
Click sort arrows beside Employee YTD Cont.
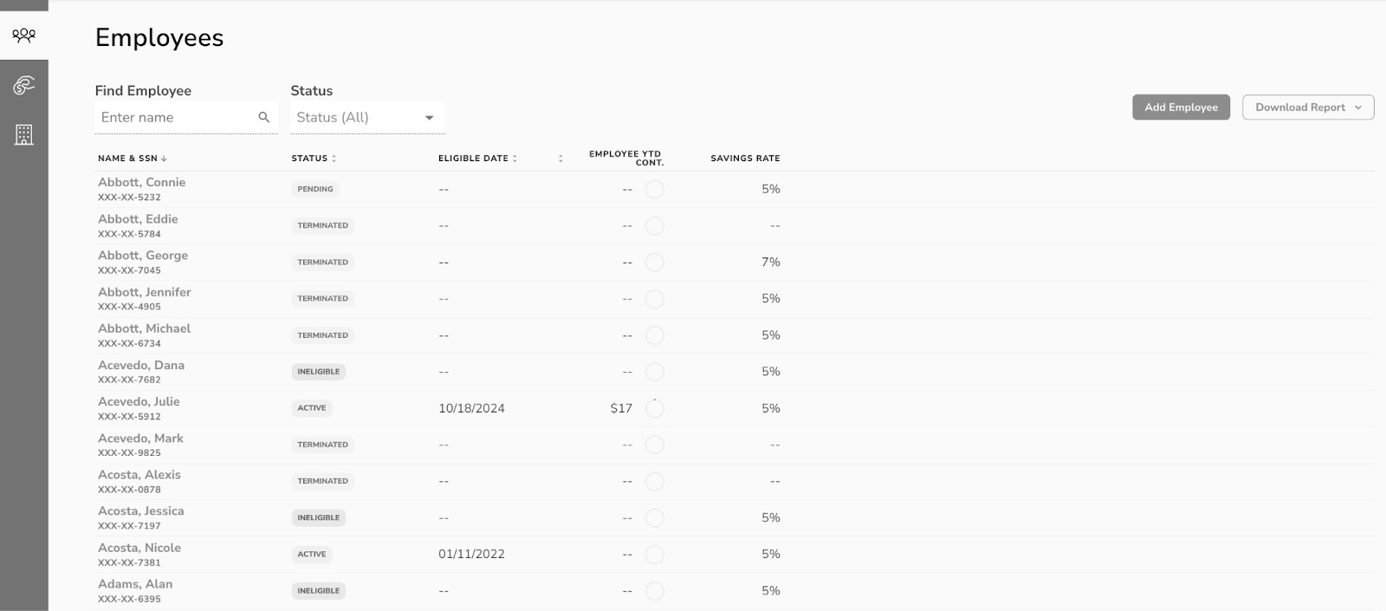click(x=560, y=159)
